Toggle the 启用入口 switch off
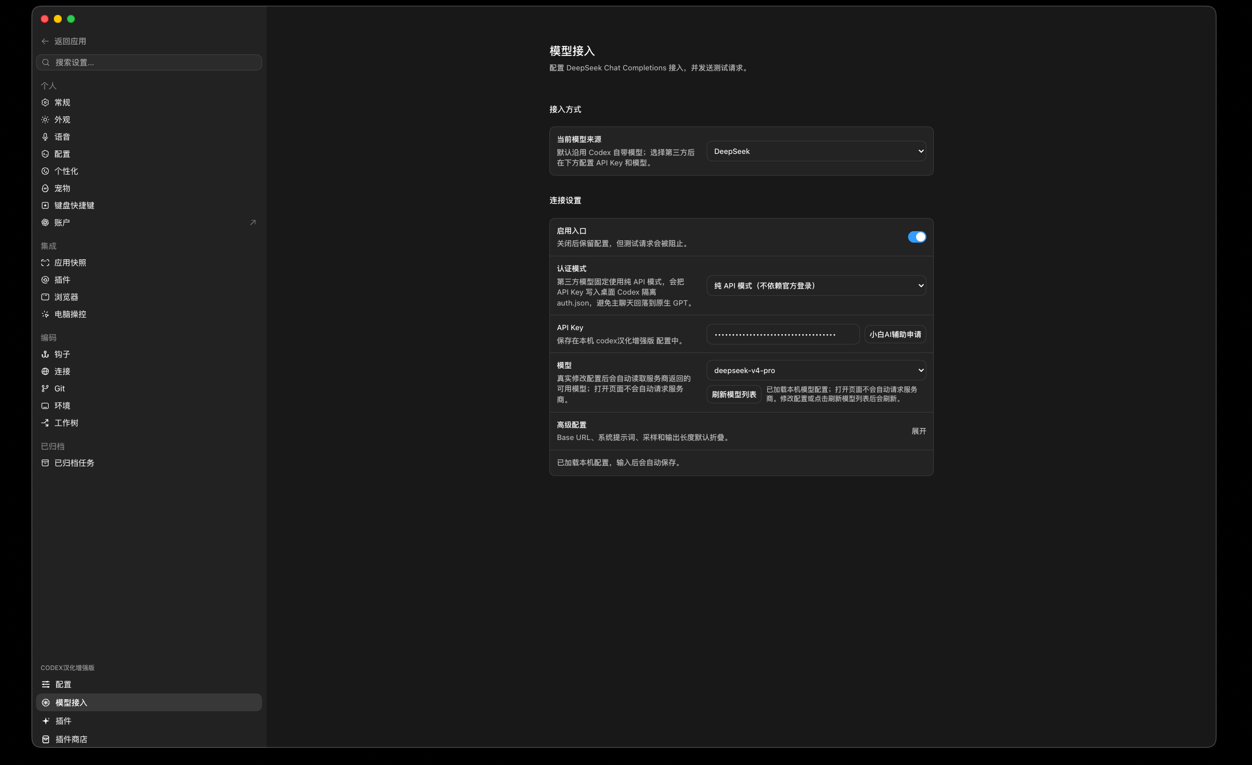This screenshot has width=1252, height=765. click(917, 237)
